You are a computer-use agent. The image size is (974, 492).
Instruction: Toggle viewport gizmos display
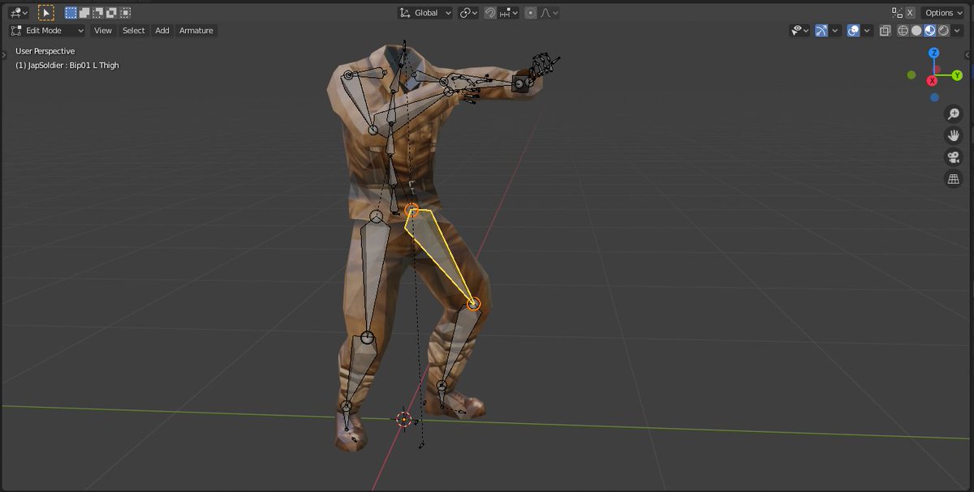[821, 31]
